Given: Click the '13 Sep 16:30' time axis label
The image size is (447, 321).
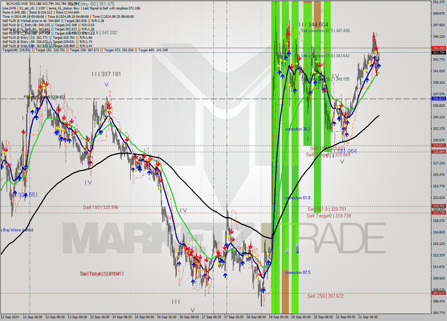Looking at the screenshot, I should [x=100, y=317].
